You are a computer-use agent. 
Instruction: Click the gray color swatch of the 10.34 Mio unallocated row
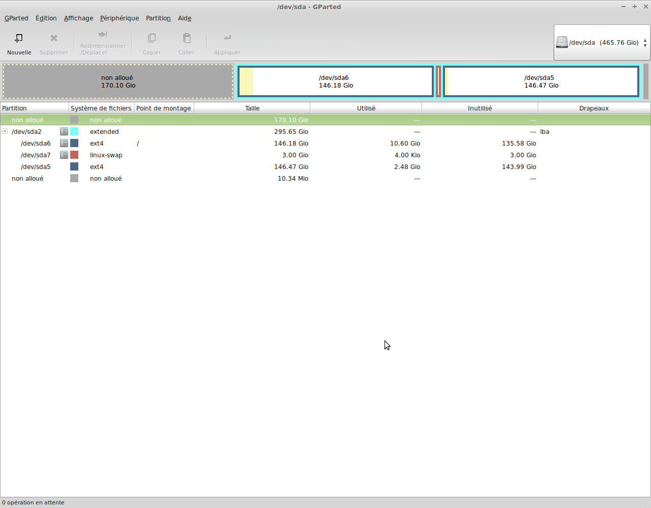coord(74,178)
